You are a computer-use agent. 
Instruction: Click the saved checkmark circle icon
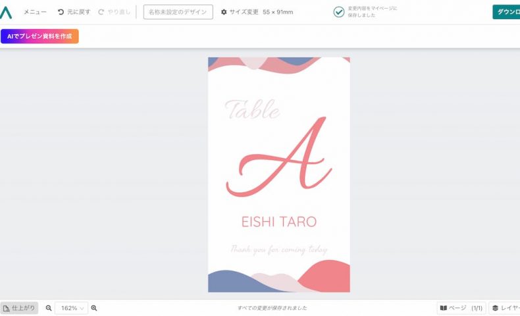click(x=338, y=12)
